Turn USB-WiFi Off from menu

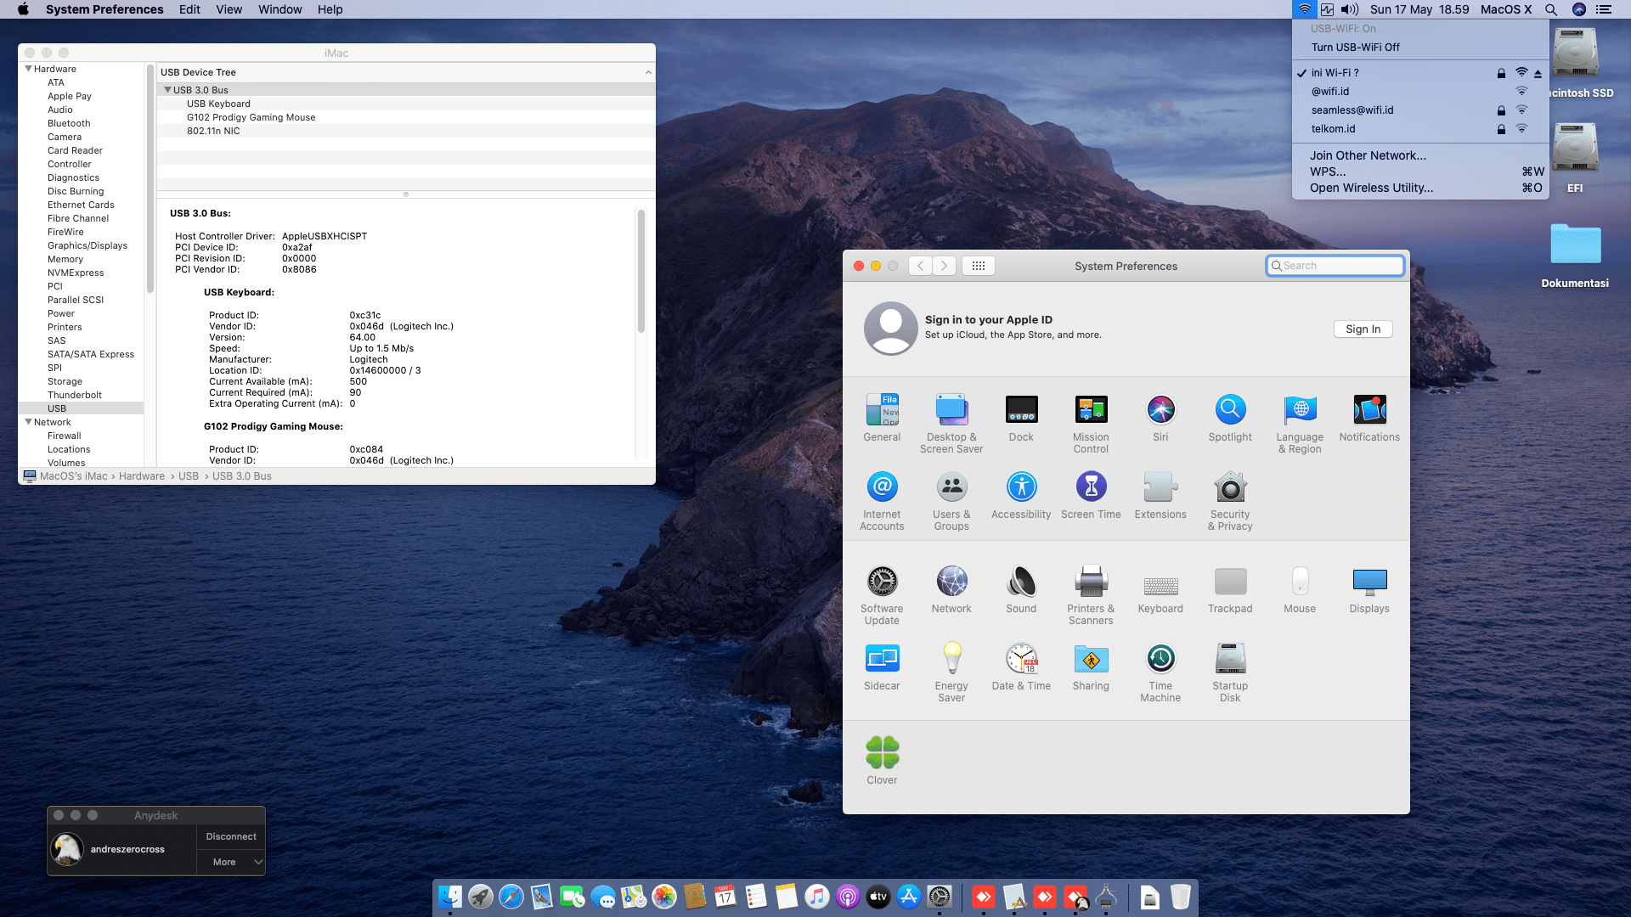coord(1355,48)
